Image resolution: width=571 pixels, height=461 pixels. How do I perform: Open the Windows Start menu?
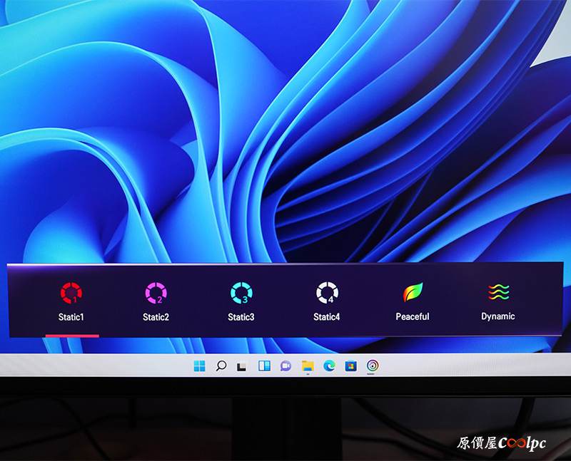coord(200,366)
